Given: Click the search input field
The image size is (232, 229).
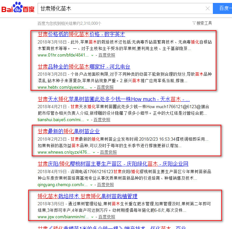Looking at the screenshot, I should pyautogui.click(x=120, y=9).
